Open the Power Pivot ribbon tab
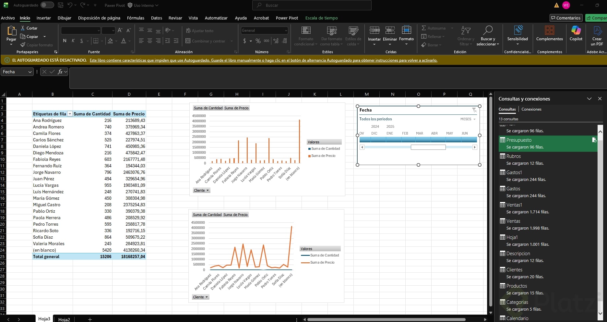This screenshot has height=322, width=607. click(287, 18)
